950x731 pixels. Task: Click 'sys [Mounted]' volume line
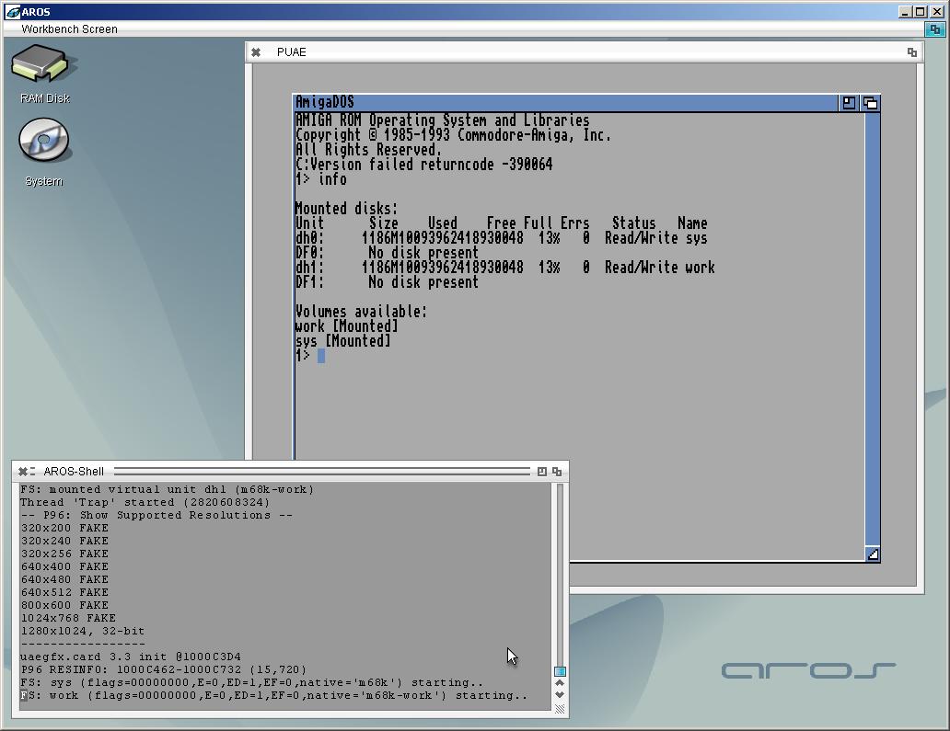[343, 341]
